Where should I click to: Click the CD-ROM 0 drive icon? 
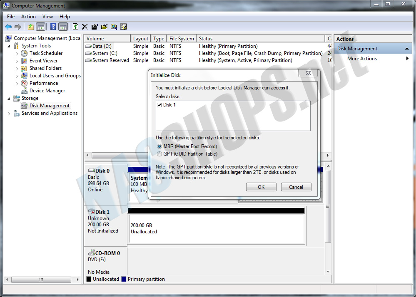(92, 252)
